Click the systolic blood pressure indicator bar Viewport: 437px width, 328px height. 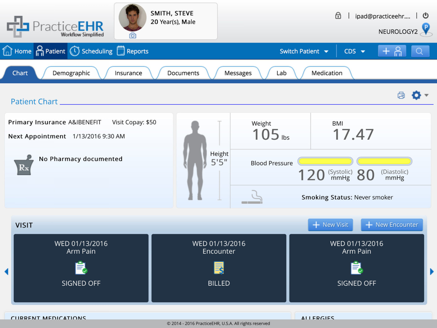(325, 161)
